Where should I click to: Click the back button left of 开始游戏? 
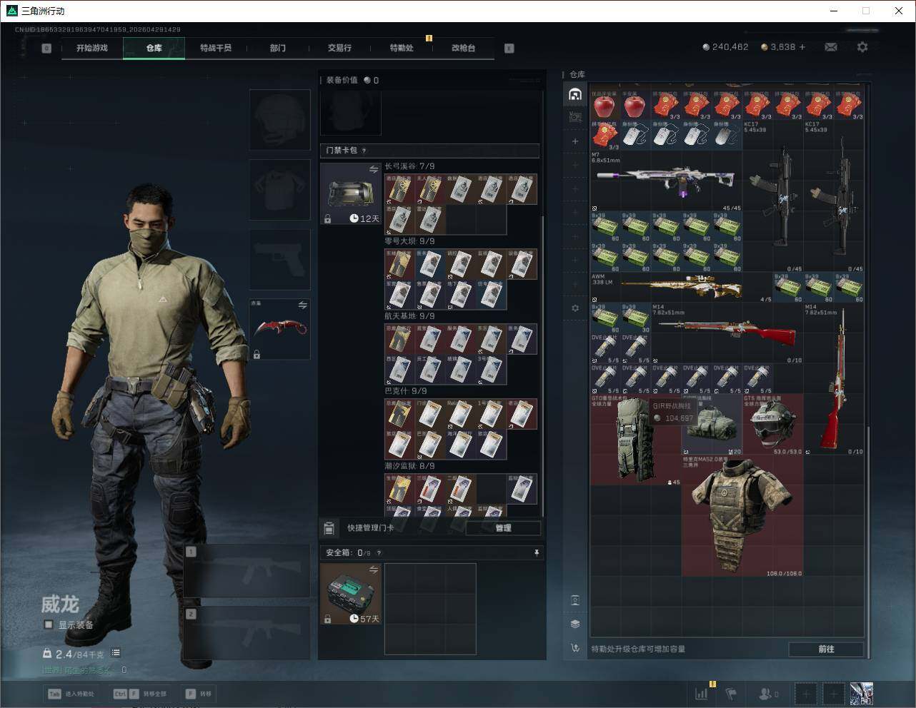pyautogui.click(x=46, y=49)
